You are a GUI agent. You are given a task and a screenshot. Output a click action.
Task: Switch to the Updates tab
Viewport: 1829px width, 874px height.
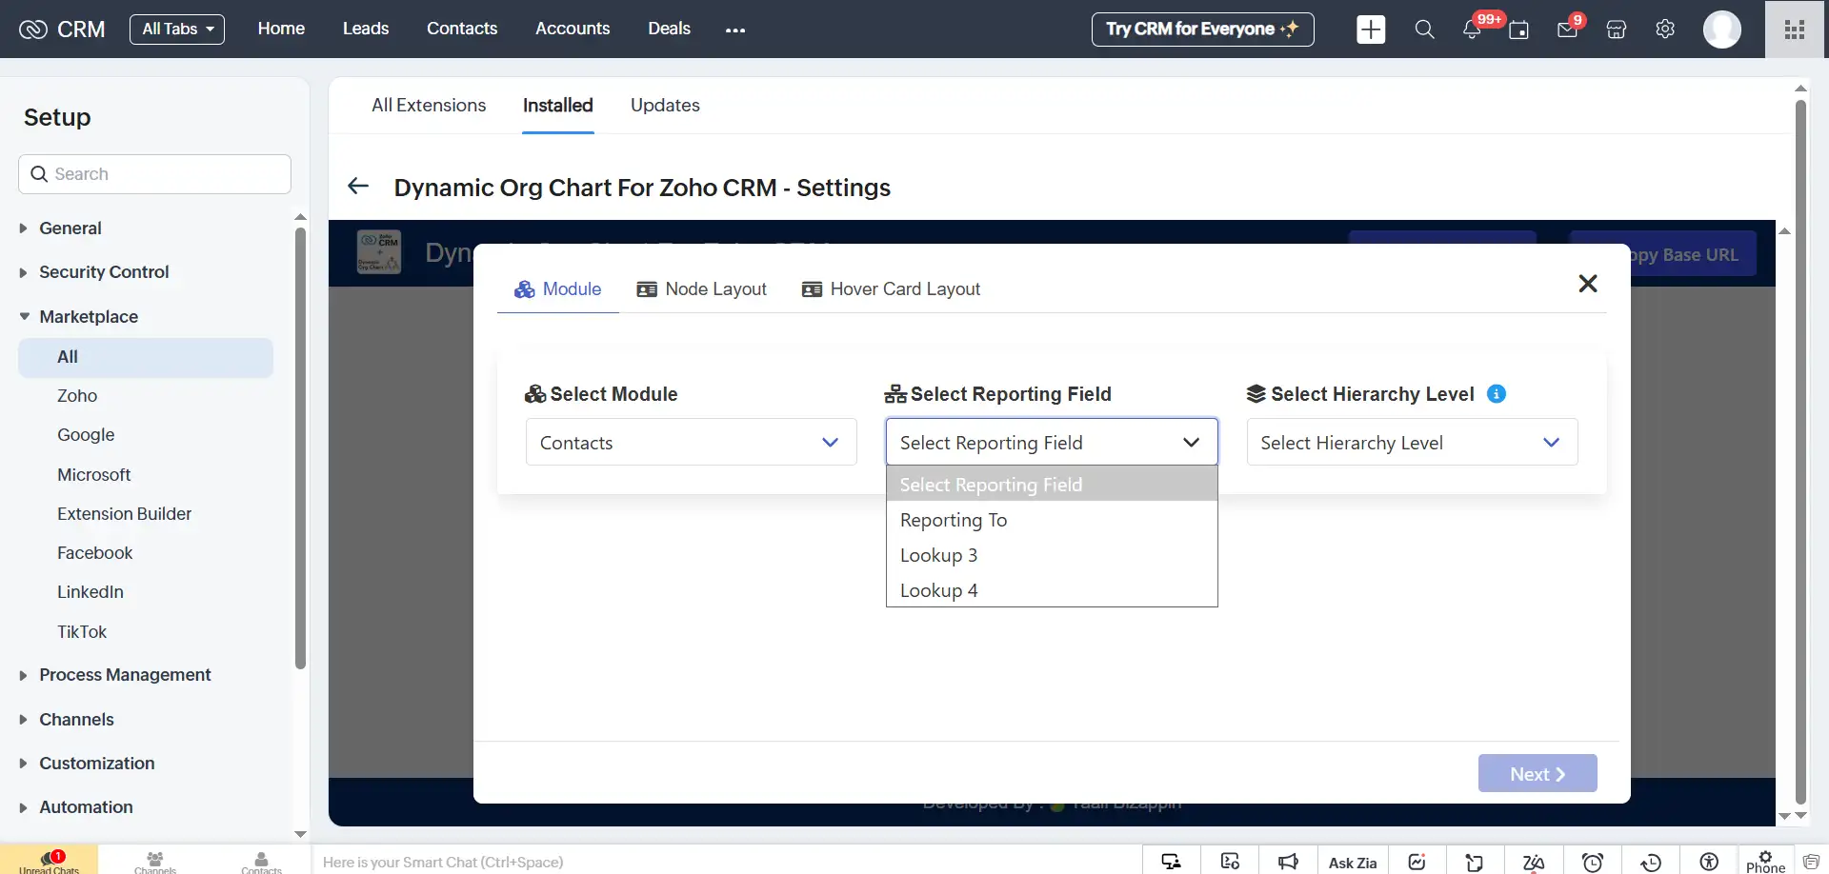click(x=665, y=106)
